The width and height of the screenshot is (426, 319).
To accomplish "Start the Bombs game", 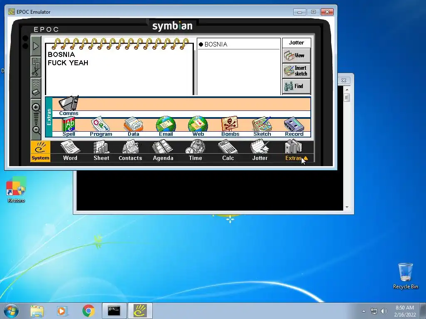I will point(230,127).
